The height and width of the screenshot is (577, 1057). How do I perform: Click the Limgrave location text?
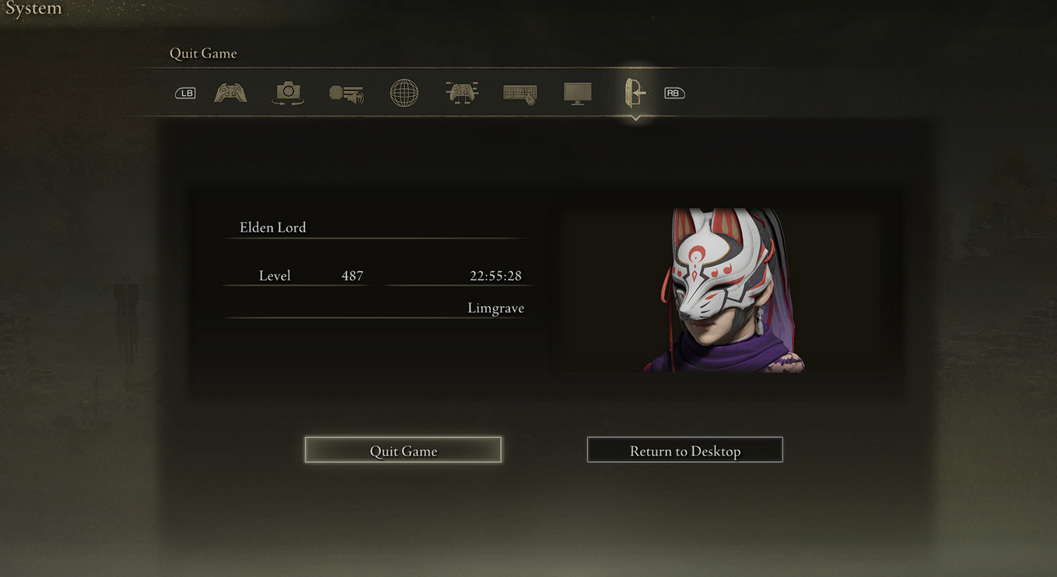[x=495, y=309]
